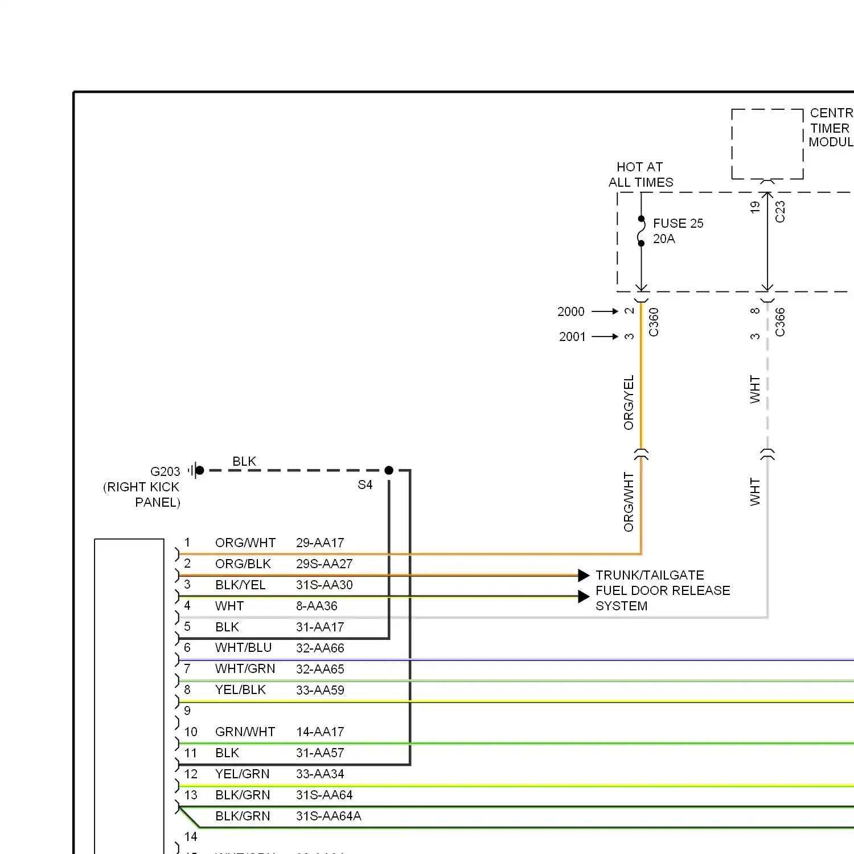Click the 2001 model year label
Screen dimensions: 854x854
pyautogui.click(x=572, y=336)
